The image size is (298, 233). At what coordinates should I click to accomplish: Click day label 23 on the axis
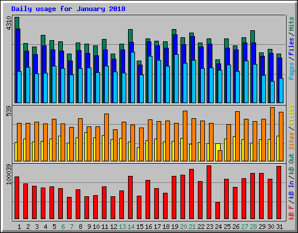pyautogui.click(x=210, y=227)
